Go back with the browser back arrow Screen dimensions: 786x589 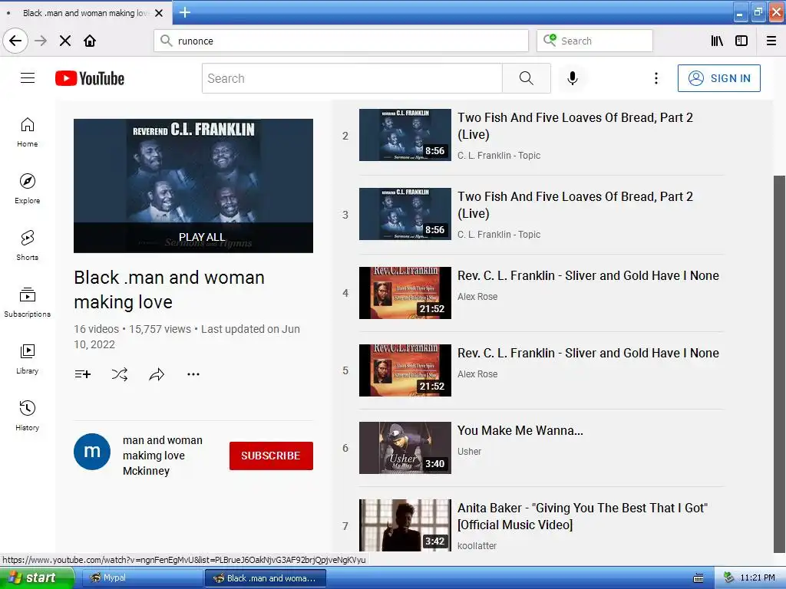15,41
